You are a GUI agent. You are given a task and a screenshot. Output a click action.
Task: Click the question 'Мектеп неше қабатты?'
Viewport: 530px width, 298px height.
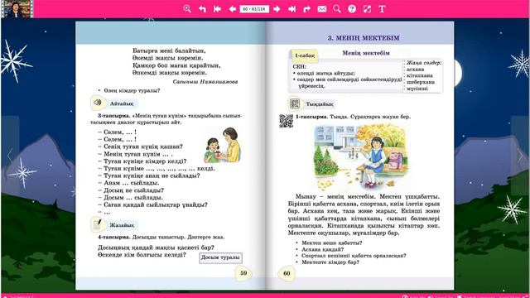[331, 243]
